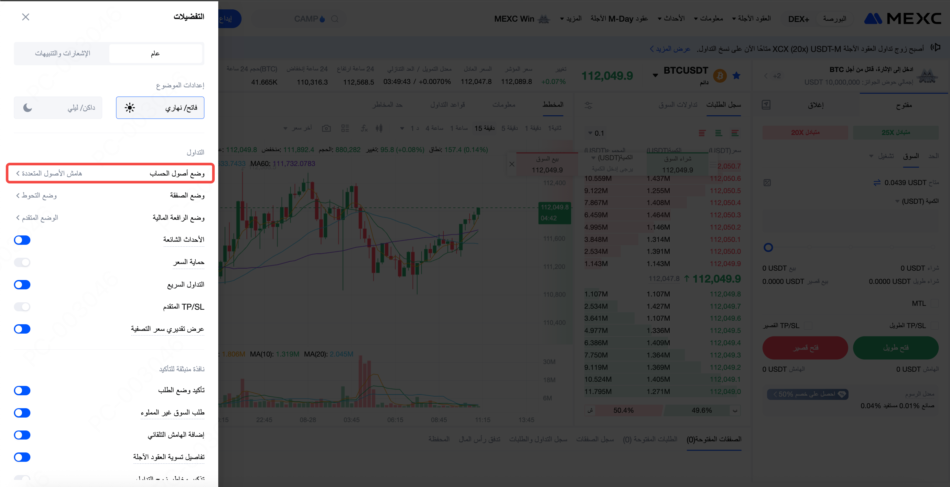Screen dimensions: 950x487
Task: Toggle إضافة الهامش التلقائي switch
Action: pyautogui.click(x=22, y=435)
